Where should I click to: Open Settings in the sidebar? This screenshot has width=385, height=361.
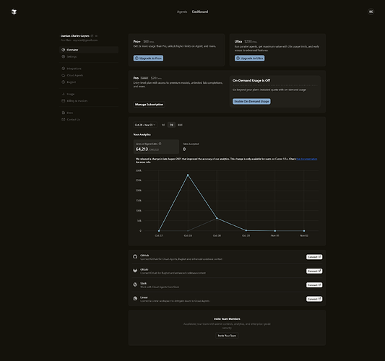(89, 57)
